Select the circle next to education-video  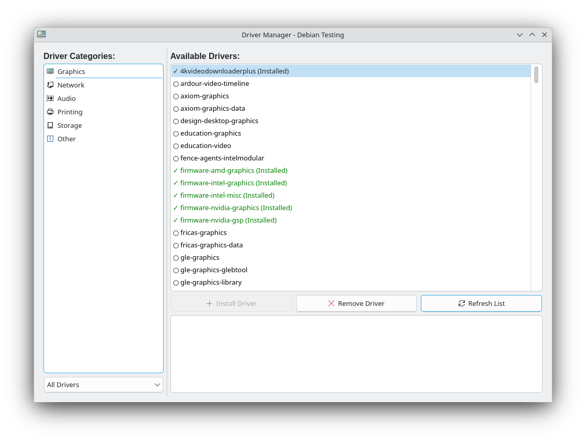click(x=176, y=146)
